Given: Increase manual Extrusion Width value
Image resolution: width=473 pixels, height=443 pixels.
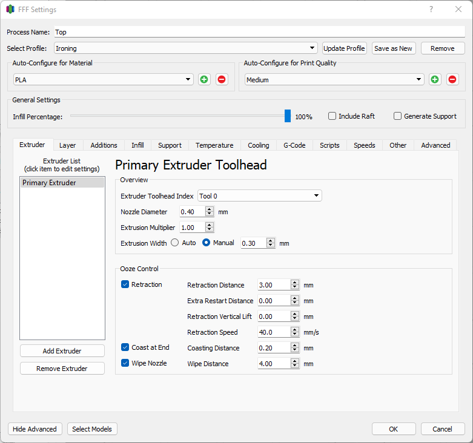Looking at the screenshot, I should (x=271, y=240).
